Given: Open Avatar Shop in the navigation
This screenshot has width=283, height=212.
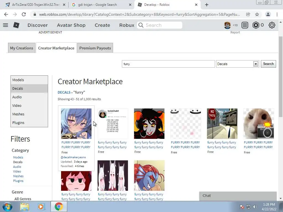Looking at the screenshot, I should (x=71, y=25).
